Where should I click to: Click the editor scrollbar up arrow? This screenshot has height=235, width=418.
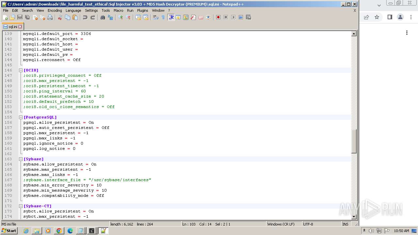354,34
